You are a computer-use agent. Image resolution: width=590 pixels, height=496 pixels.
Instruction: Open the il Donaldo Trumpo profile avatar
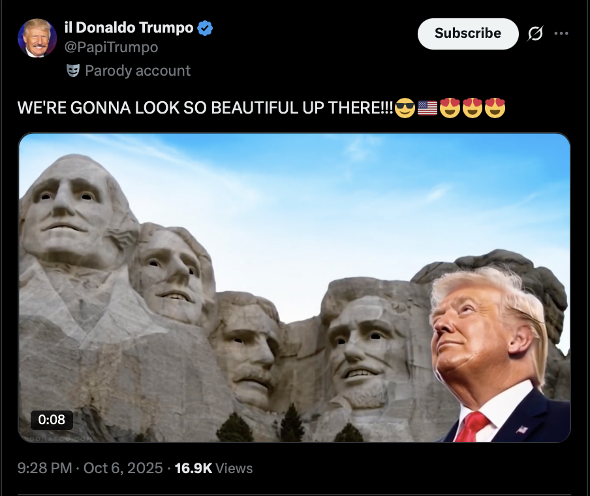click(37, 38)
